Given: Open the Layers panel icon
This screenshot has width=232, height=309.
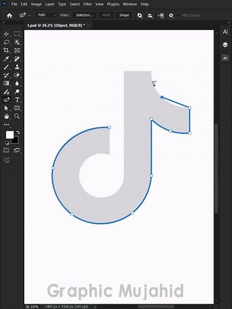Looking at the screenshot, I should click(x=225, y=45).
